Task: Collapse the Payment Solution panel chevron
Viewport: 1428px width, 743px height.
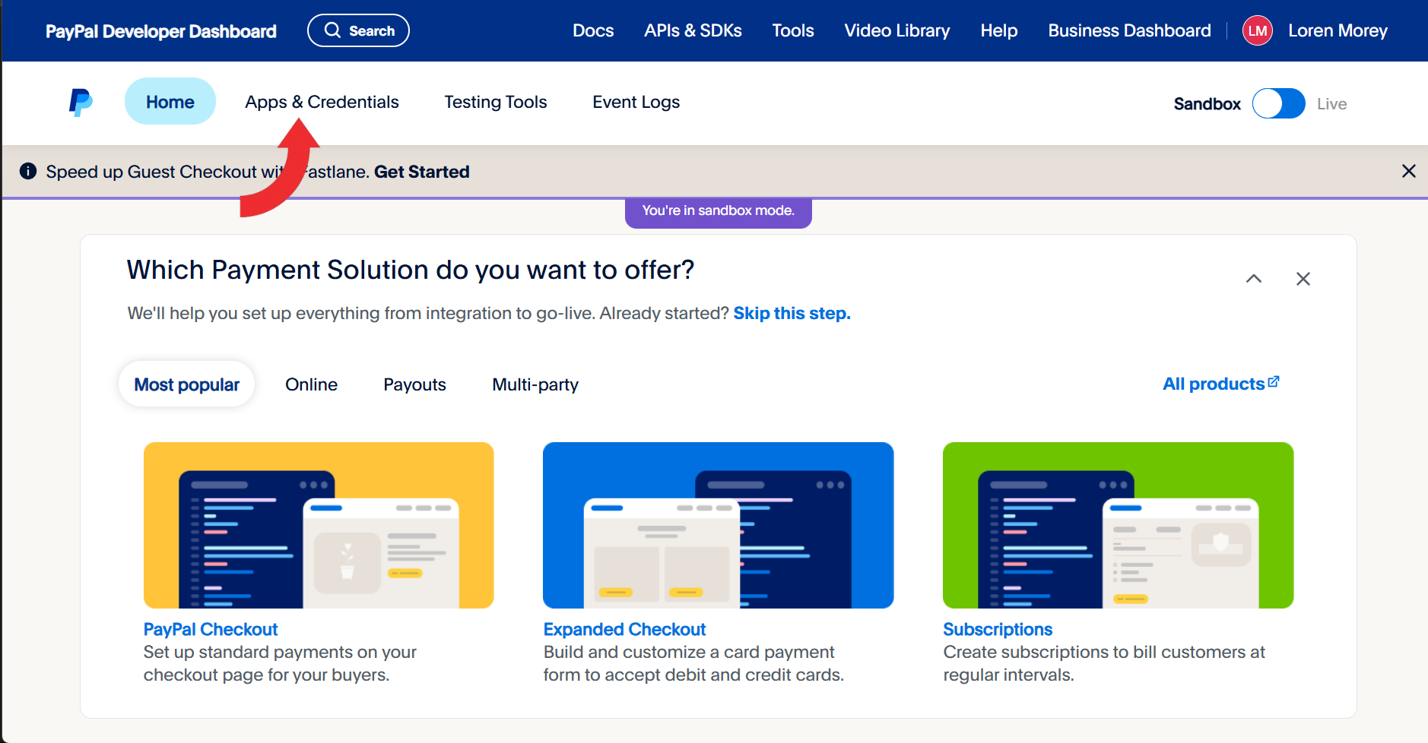Action: pos(1254,279)
